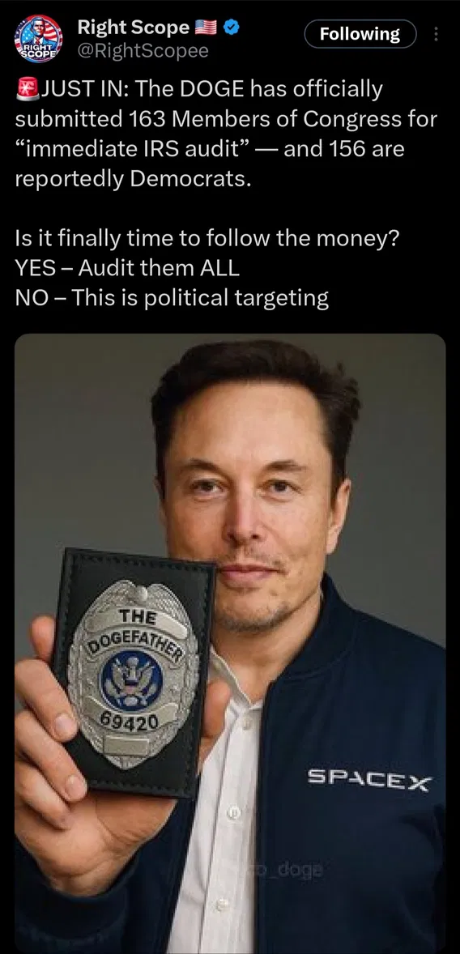The image size is (460, 954).
Task: Open the Right Scope profile avatar
Action: coord(38,39)
